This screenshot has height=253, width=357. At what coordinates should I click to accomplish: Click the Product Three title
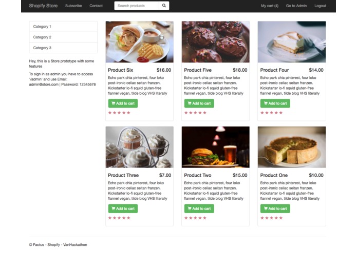123,175
